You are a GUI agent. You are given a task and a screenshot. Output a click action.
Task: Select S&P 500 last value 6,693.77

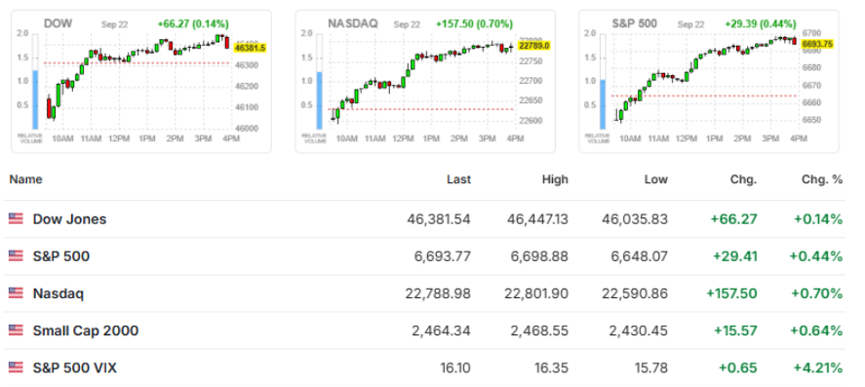443,255
